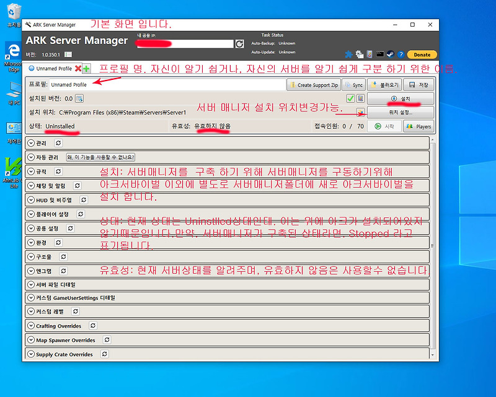Expand the 서버 파일 디테일 section
This screenshot has height=397, width=496.
tap(30, 284)
